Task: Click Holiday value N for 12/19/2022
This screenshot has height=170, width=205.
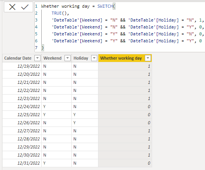Action: point(85,66)
